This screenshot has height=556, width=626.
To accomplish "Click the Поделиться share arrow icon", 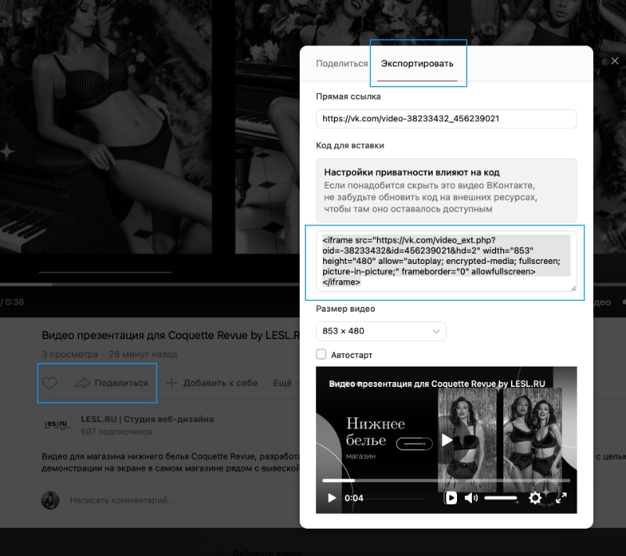I will click(x=83, y=383).
